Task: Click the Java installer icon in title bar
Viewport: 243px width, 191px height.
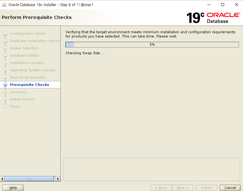Action: pos(4,5)
